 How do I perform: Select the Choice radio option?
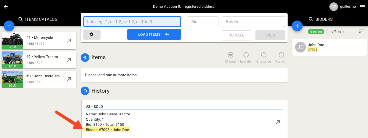click(x=230, y=55)
